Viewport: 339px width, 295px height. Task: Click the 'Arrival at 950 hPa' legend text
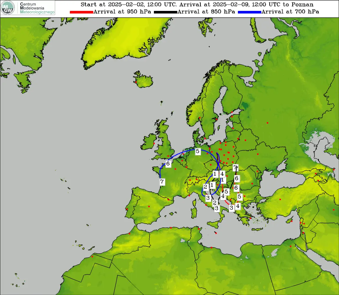[x=122, y=12]
